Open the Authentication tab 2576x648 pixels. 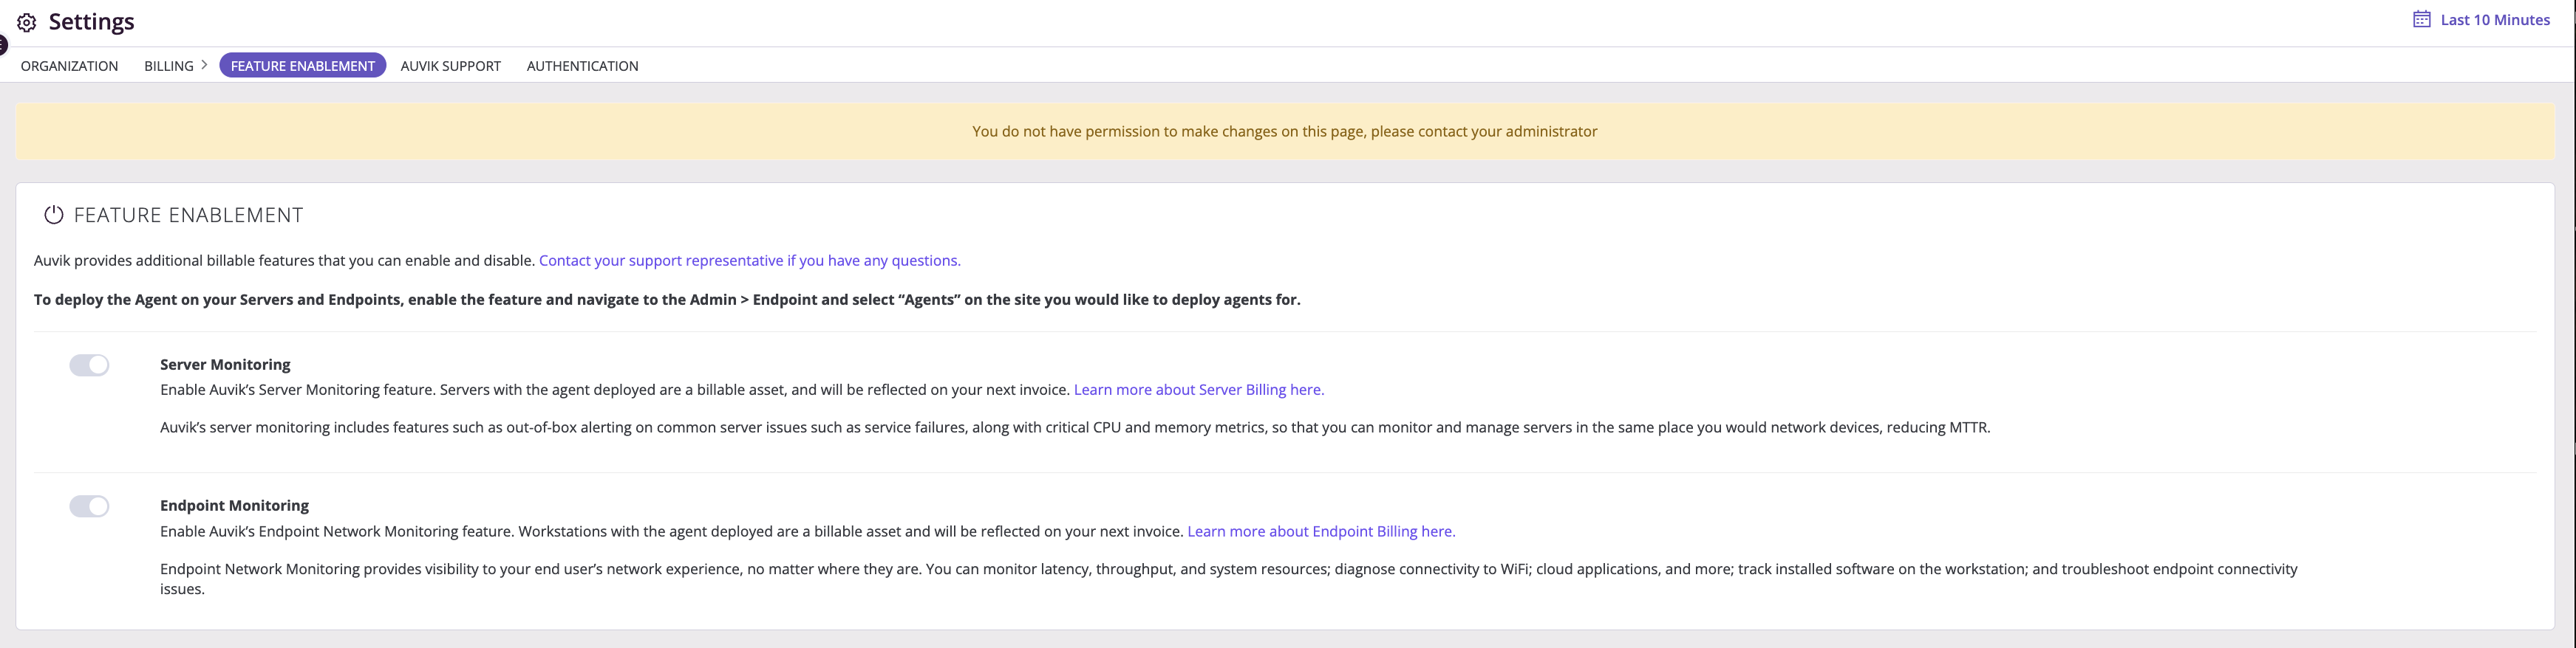tap(582, 66)
